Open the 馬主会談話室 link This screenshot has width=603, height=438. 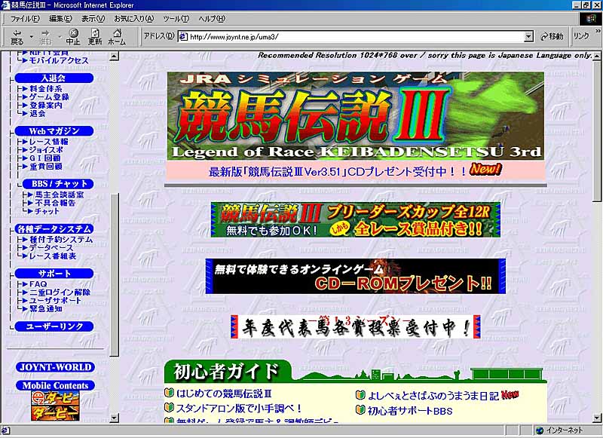click(x=60, y=194)
